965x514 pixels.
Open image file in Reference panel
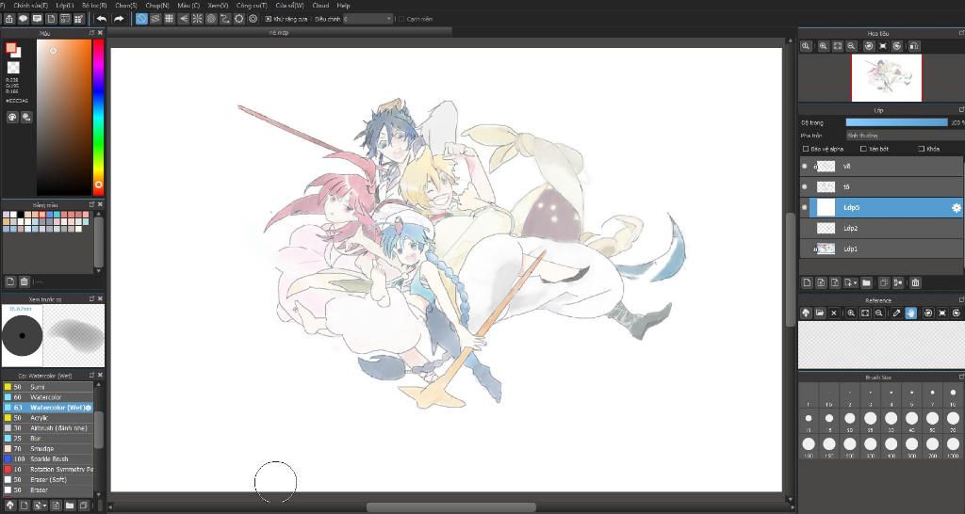pyautogui.click(x=820, y=313)
